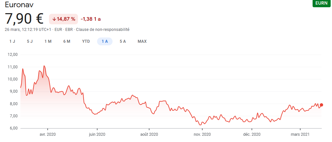Viewport: 332px width, 142px height.
Task: Select the 1 J time range tab
Action: click(12, 41)
